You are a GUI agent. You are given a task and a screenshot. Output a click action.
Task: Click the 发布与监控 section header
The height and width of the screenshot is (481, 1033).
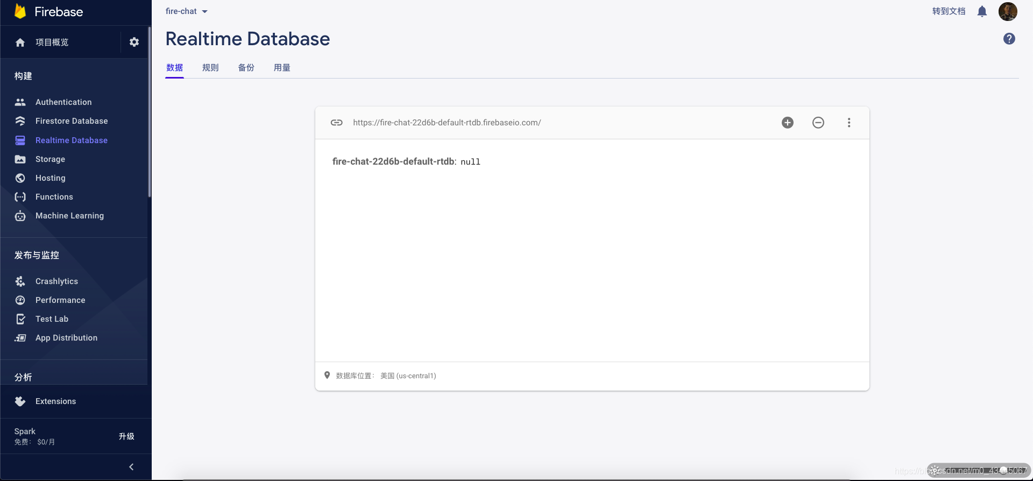coord(37,256)
